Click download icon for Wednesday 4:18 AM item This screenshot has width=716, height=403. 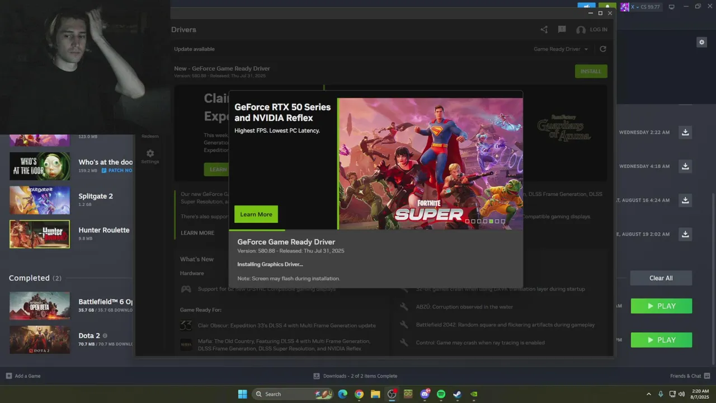(685, 166)
